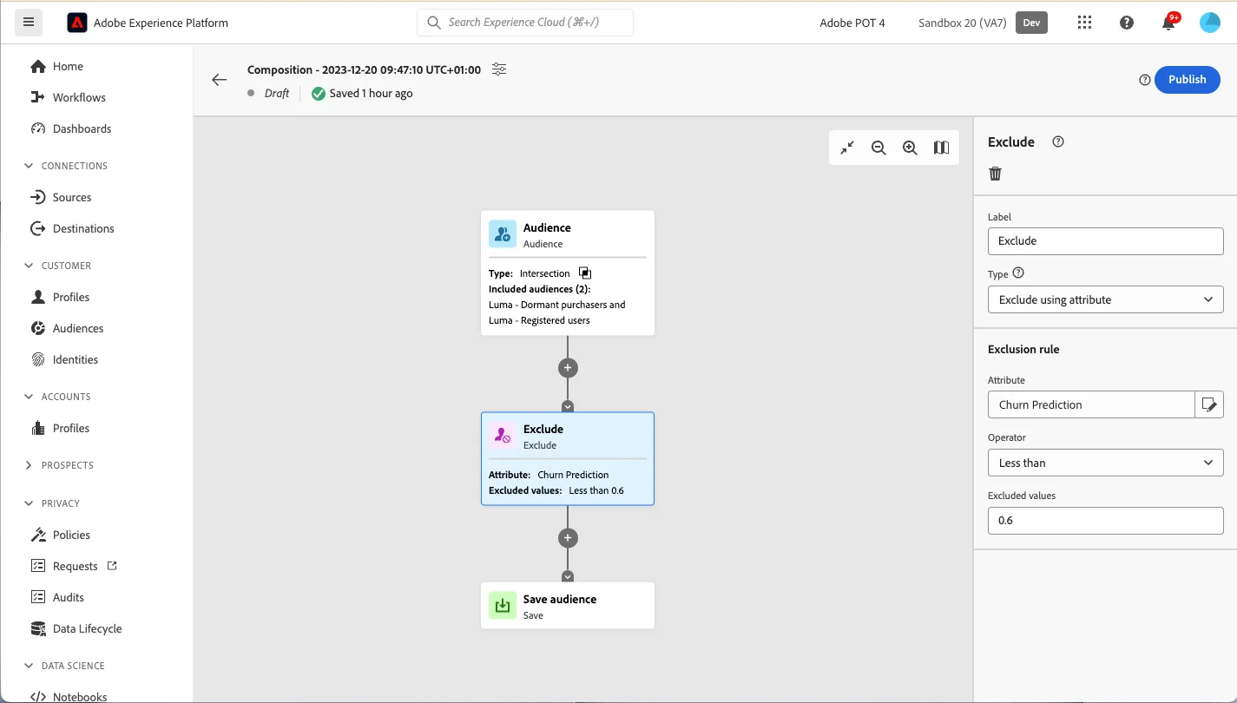Navigate to Destinations
1237x703 pixels.
coord(72,228)
